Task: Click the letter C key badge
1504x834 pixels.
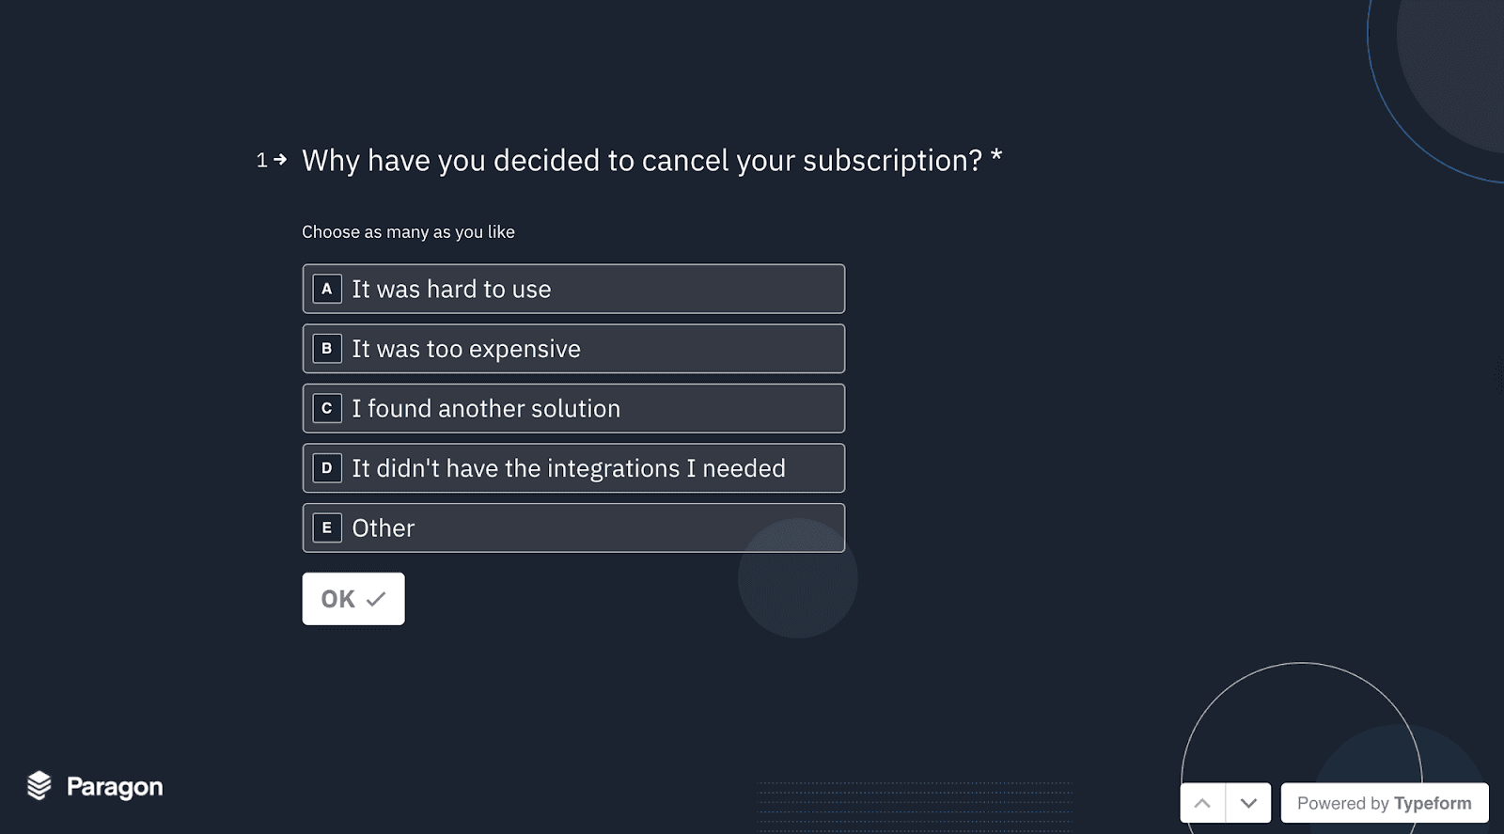Action: 327,408
